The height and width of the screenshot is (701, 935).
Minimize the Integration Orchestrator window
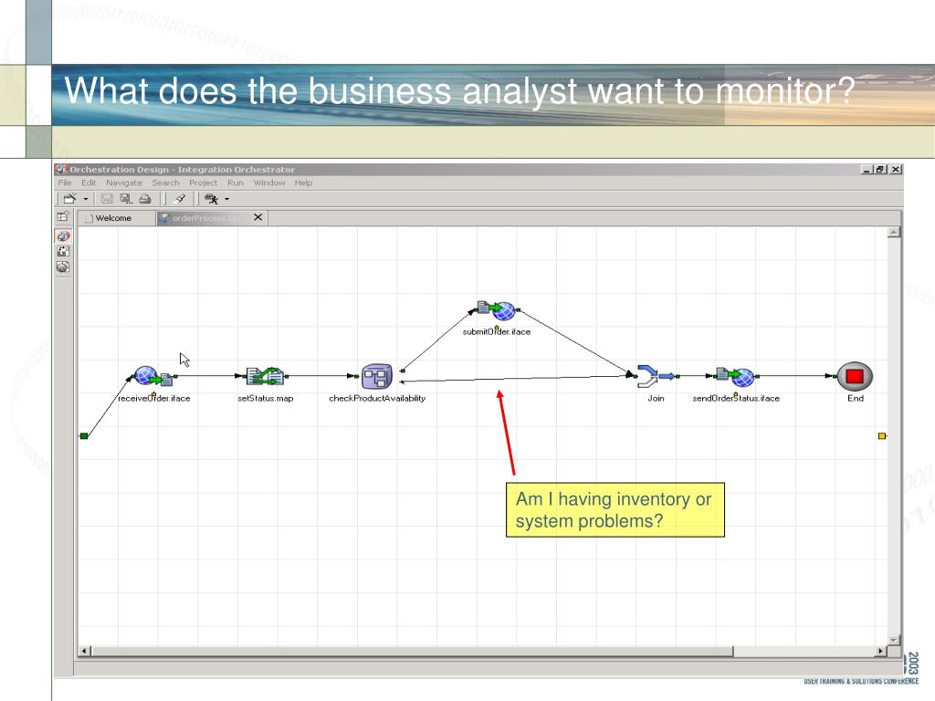[867, 169]
